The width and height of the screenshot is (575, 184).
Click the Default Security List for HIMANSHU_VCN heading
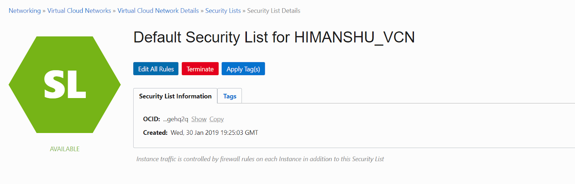point(274,37)
